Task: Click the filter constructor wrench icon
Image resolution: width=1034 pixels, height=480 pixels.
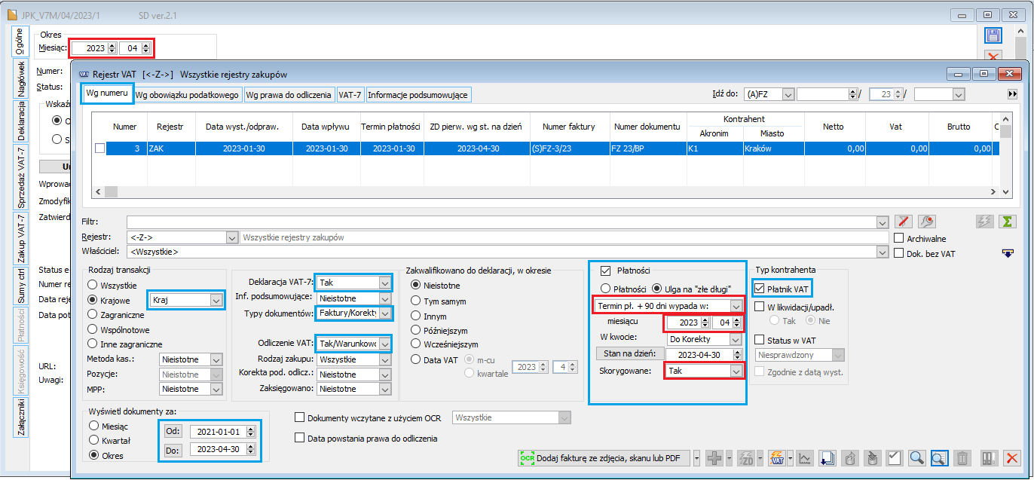Action: pos(927,222)
